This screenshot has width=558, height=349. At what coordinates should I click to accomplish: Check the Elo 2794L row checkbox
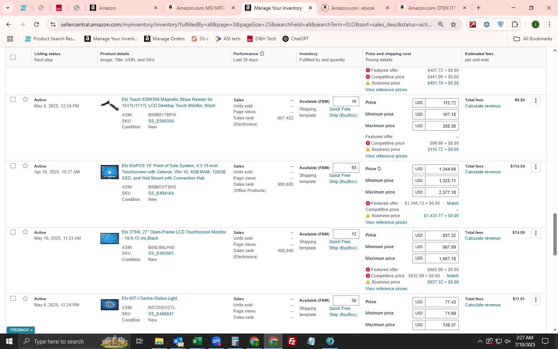click(13, 232)
